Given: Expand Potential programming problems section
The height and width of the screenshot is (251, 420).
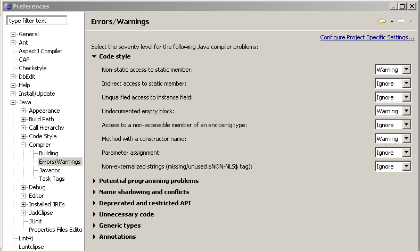Looking at the screenshot, I should click(95, 181).
